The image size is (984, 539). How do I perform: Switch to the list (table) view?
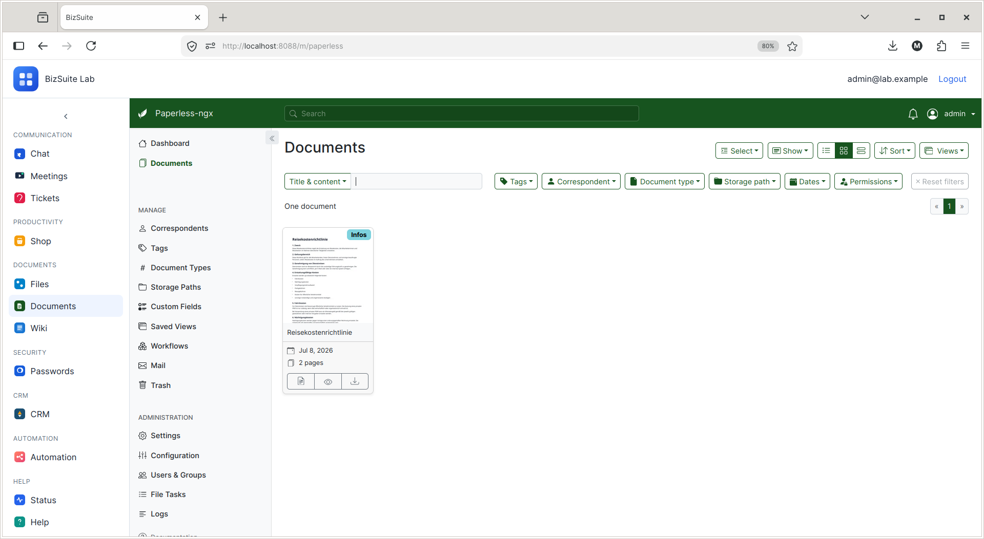[x=826, y=150]
